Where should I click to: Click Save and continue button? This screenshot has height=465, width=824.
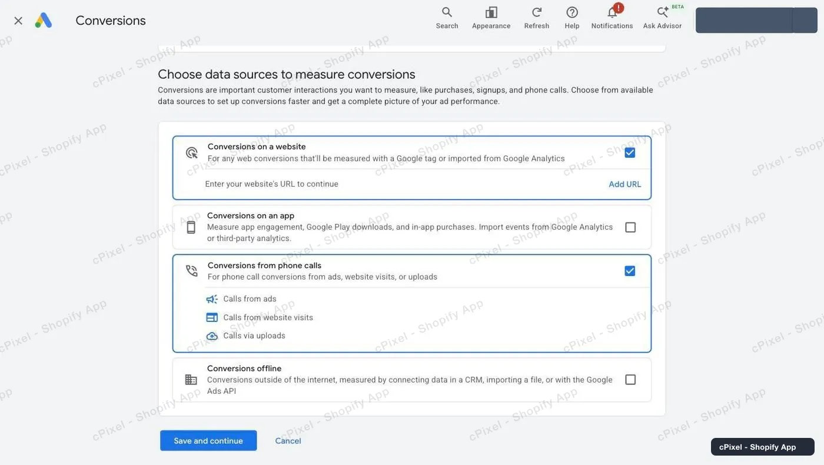coord(208,441)
